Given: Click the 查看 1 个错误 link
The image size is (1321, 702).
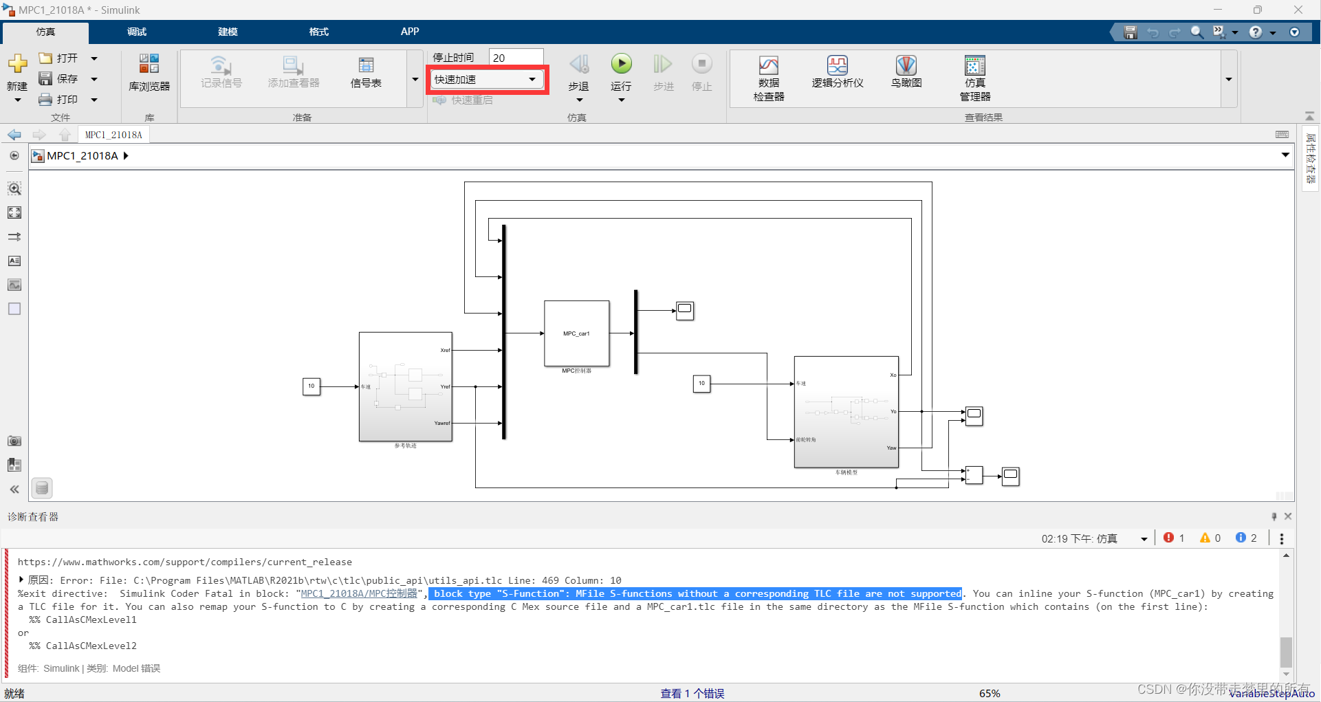Looking at the screenshot, I should (x=692, y=694).
